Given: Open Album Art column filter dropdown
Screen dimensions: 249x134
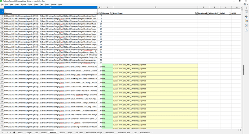Looking at the screenshot, I should [219, 13].
